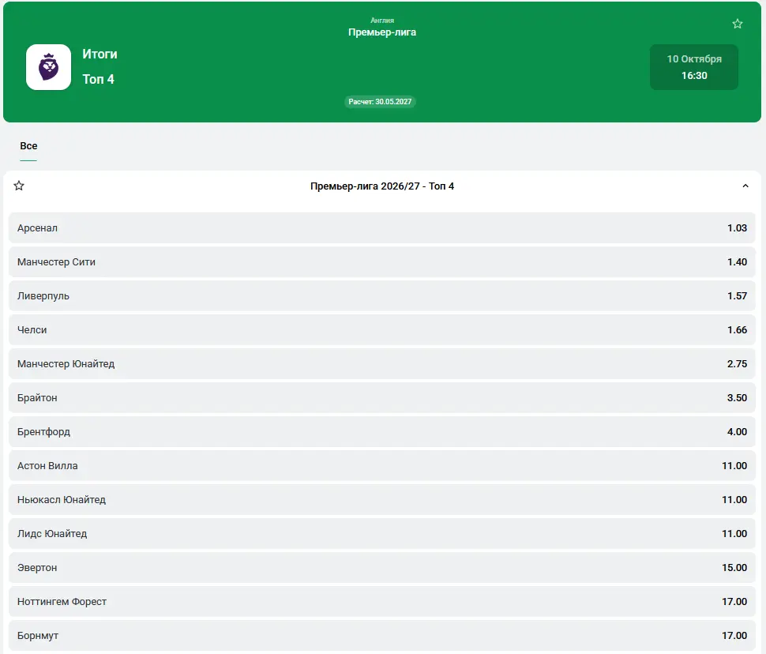Pick Ливерпуль at 1.57
Image resolution: width=766 pixels, height=654 pixels.
pyautogui.click(x=382, y=295)
